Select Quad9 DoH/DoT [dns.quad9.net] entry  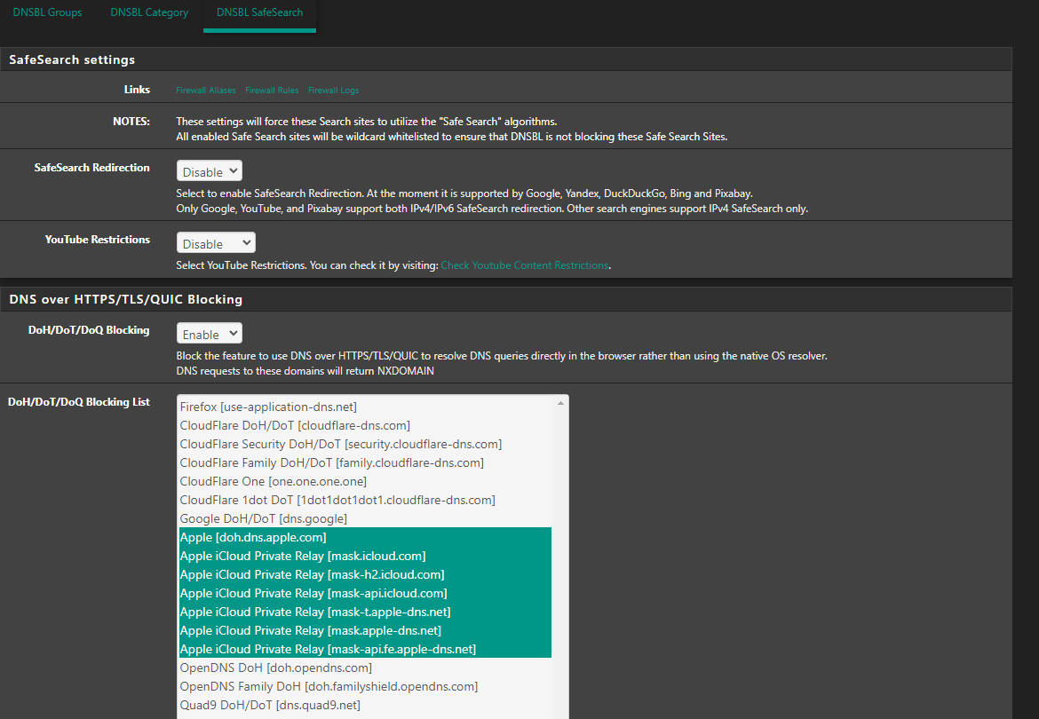(365, 705)
